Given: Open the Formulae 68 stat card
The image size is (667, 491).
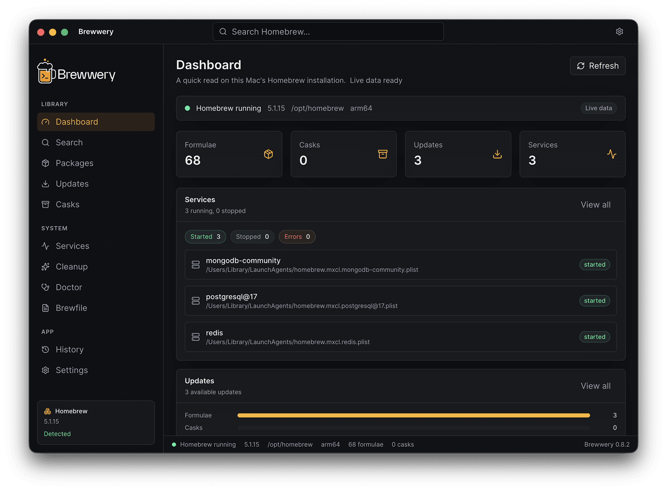Looking at the screenshot, I should click(x=229, y=154).
